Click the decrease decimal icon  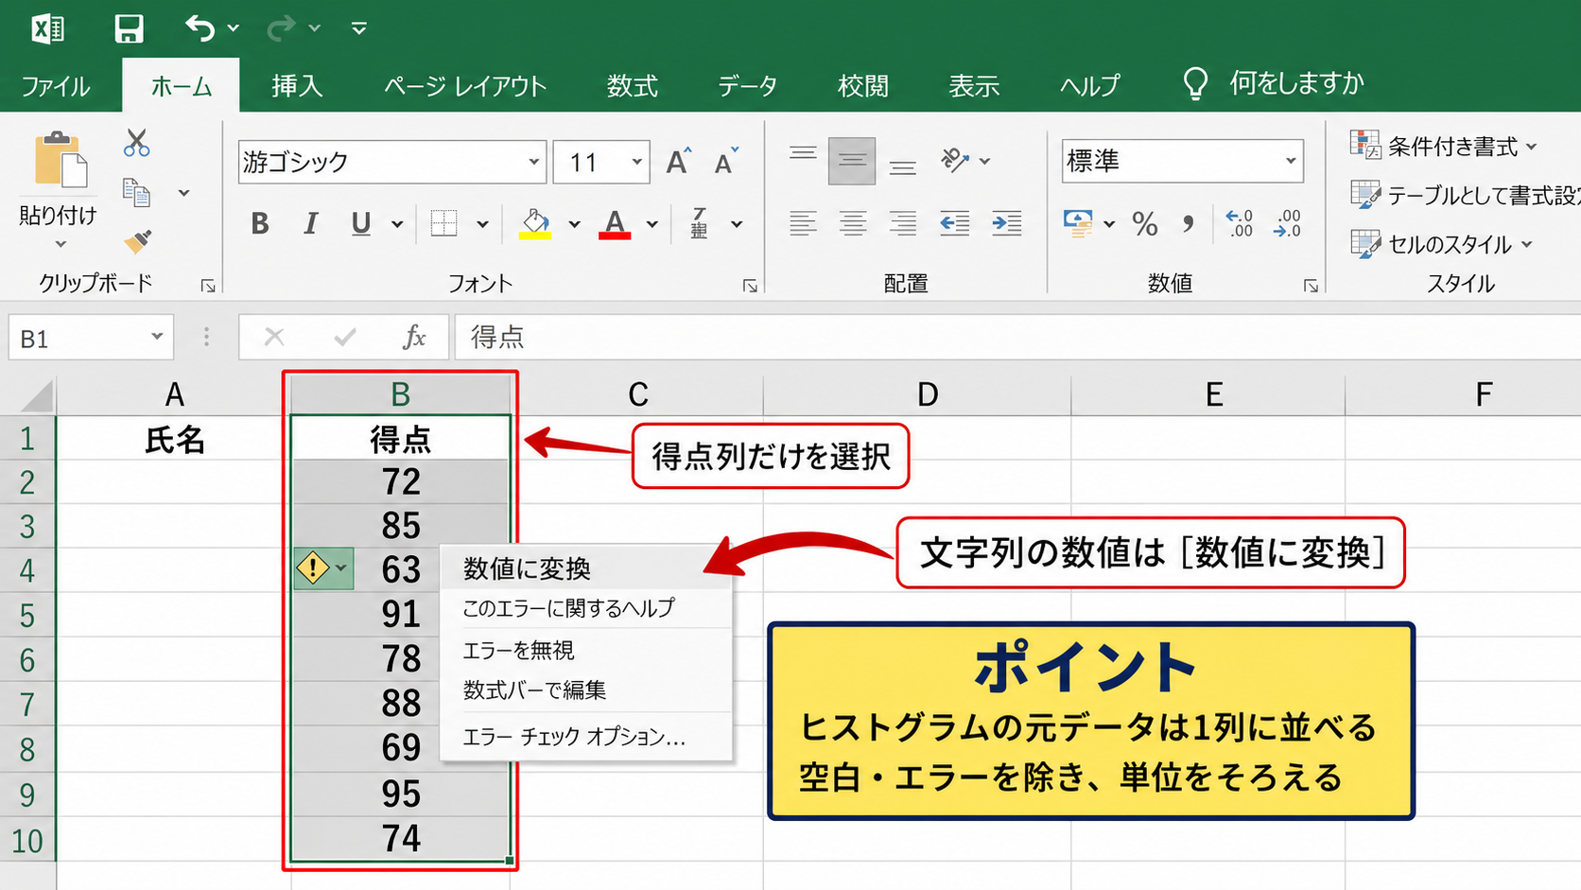click(1287, 223)
